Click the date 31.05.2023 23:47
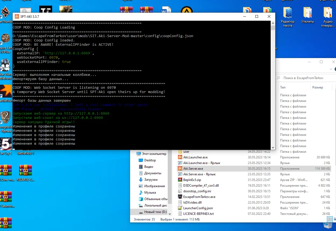This screenshot has width=336, height=231. [x=259, y=180]
